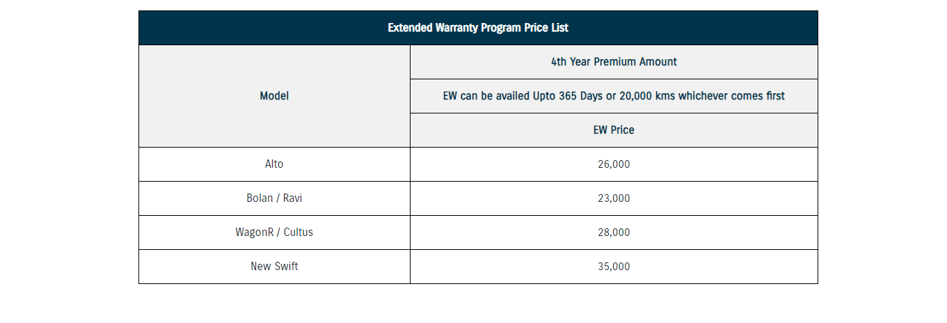The image size is (947, 323).
Task: Click the New Swift price 35,000
Action: (614, 267)
